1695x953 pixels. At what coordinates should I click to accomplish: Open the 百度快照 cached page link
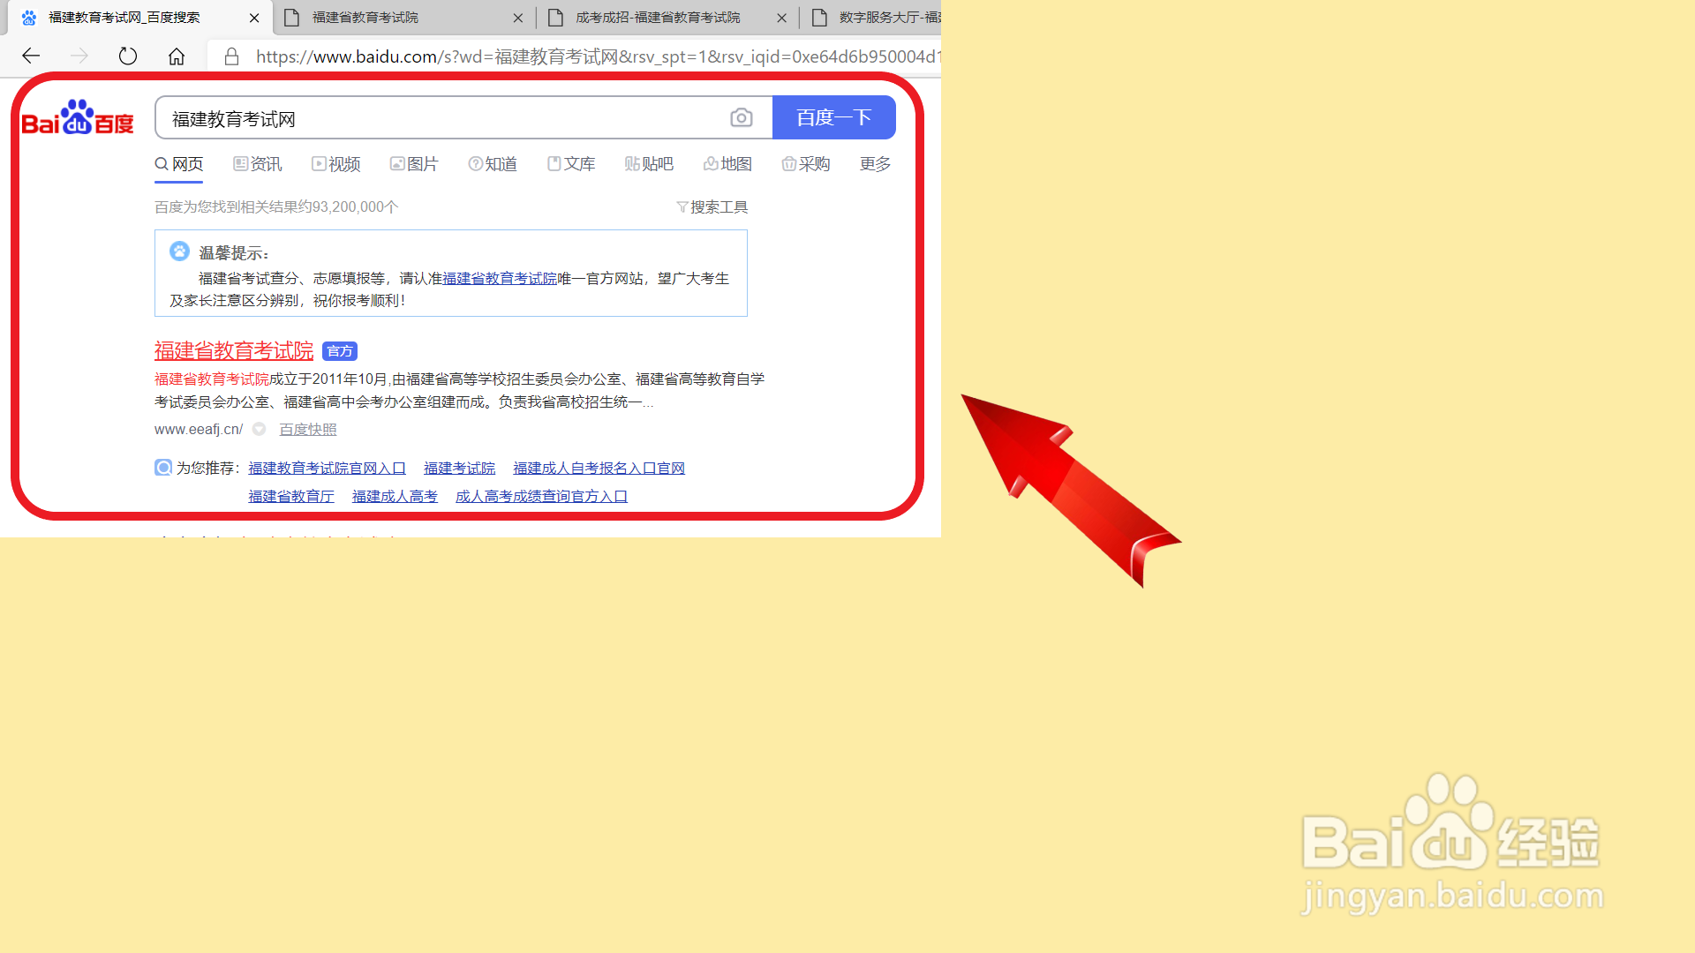(x=308, y=430)
